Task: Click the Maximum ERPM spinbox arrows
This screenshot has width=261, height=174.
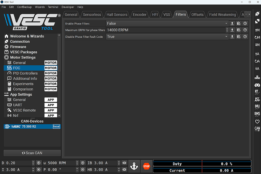Action: point(227,30)
